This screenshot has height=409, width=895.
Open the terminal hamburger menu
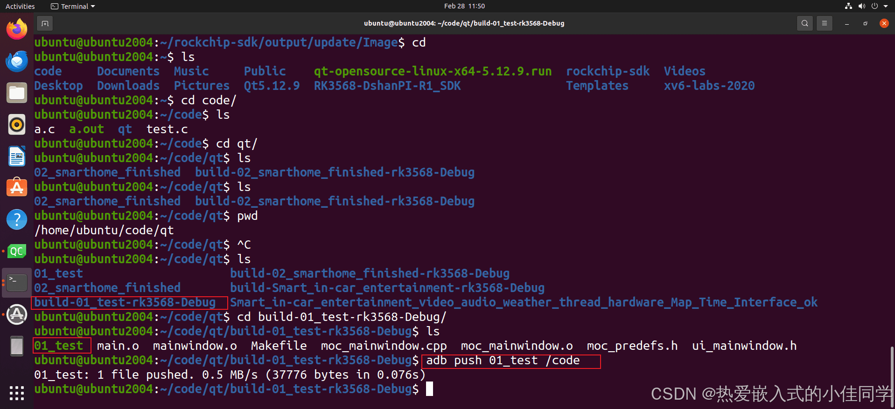pyautogui.click(x=825, y=23)
